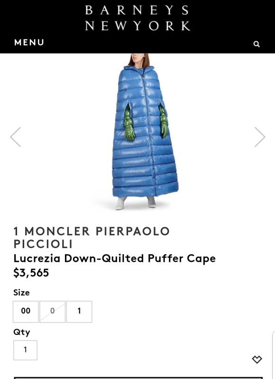The image size is (275, 379).
Task: Open the Qty quantity selector
Action: [x=26, y=350]
